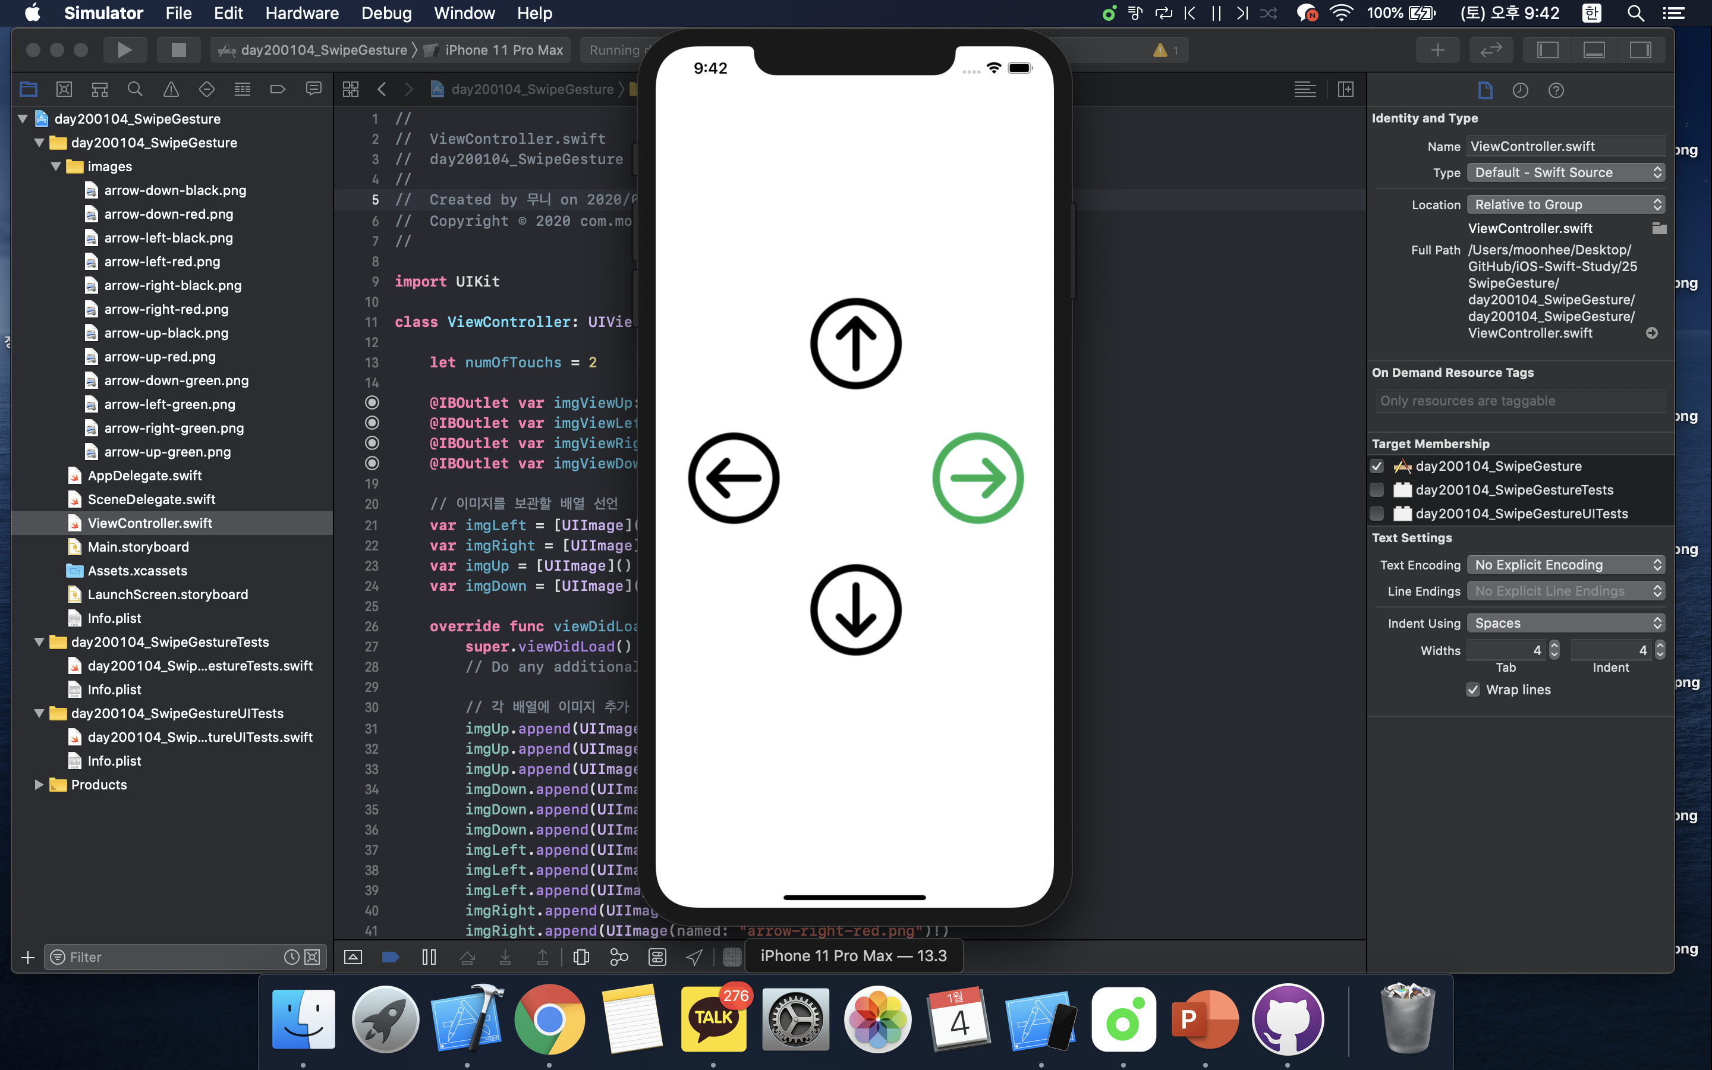Viewport: 1712px width, 1070px height.
Task: Expand the Products folder
Action: (39, 784)
